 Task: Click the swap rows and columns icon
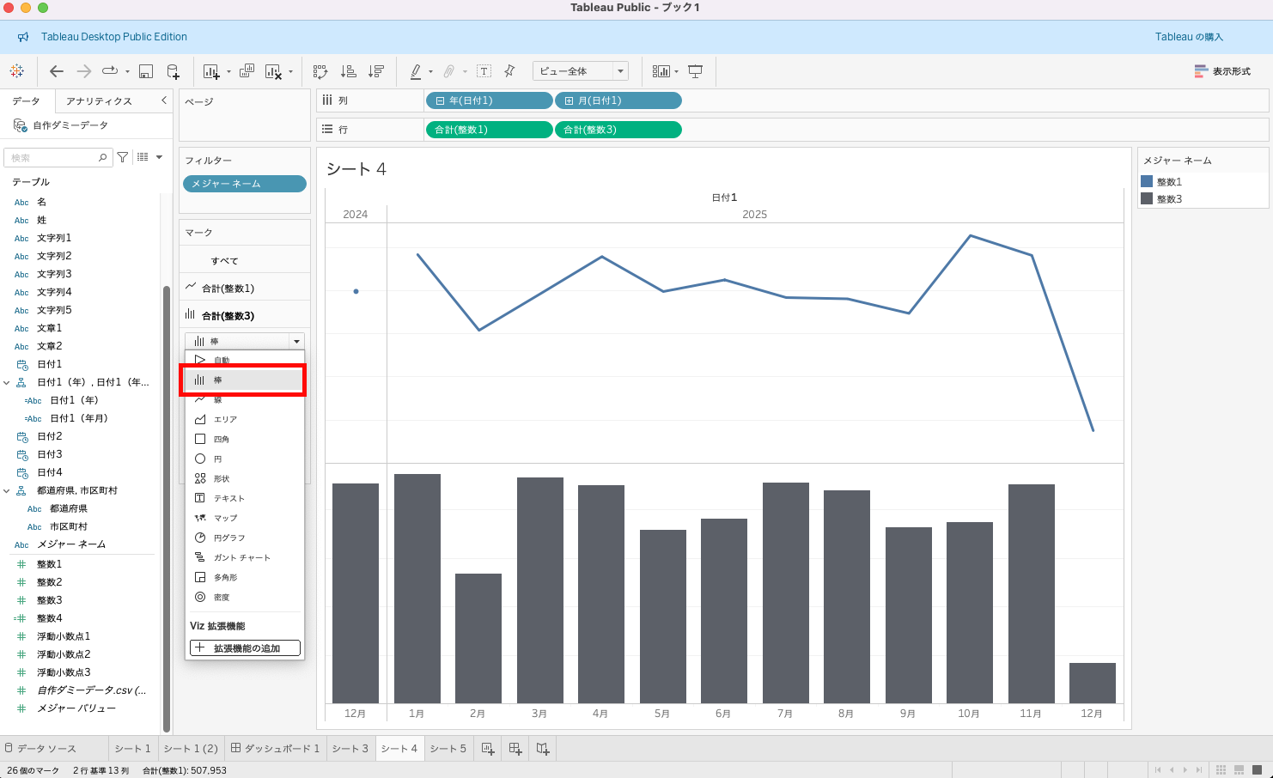(320, 71)
